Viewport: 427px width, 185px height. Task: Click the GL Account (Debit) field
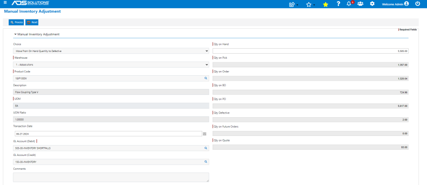111,148
